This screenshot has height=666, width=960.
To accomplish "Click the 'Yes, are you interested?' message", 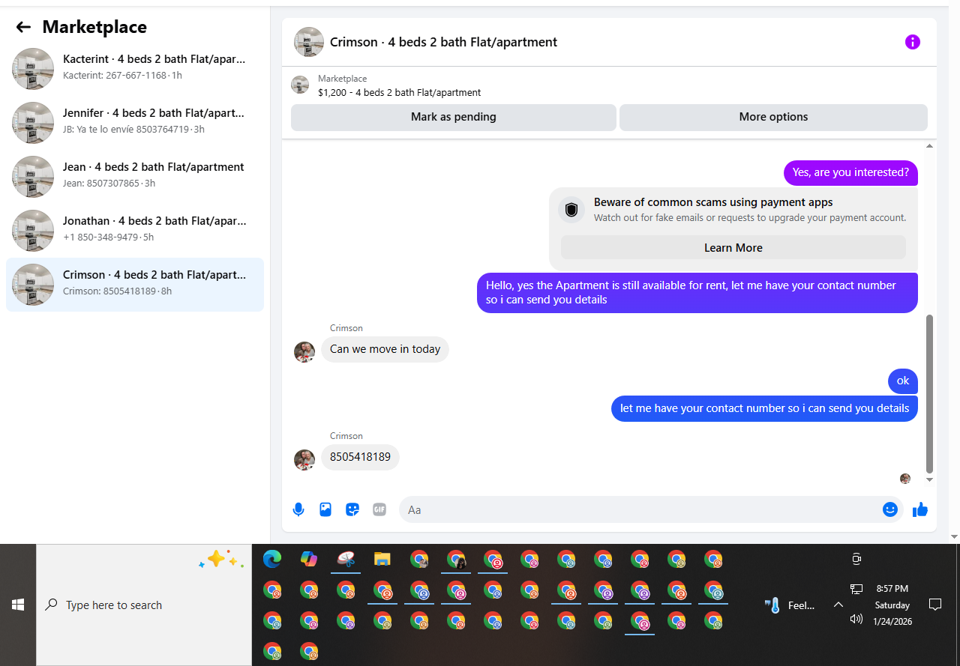I will point(850,172).
